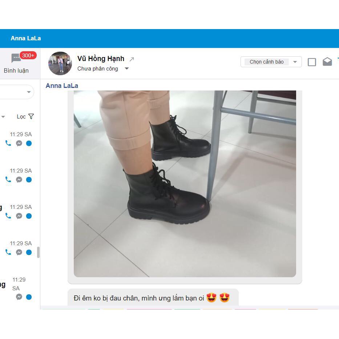The height and width of the screenshot is (339, 339).
Task: Switch to the Bình luận tab
Action: (x=17, y=70)
